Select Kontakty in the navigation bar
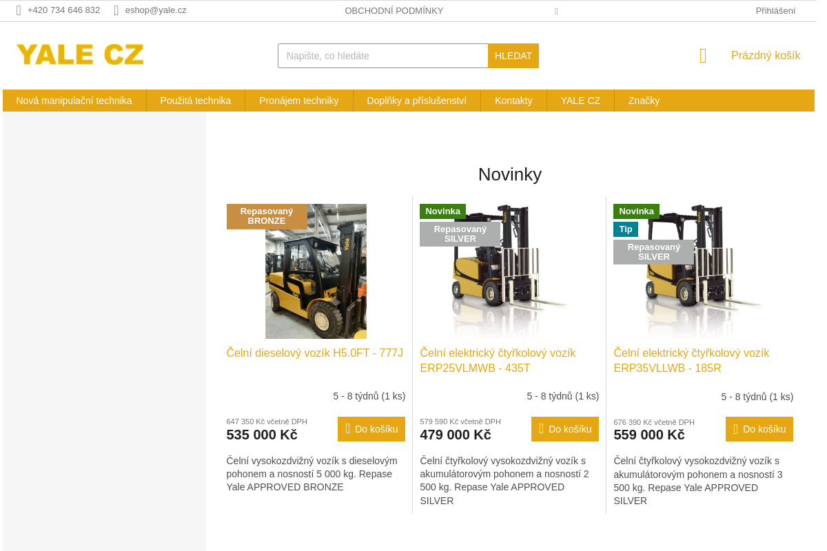The width and height of the screenshot is (827, 551). pyautogui.click(x=513, y=100)
